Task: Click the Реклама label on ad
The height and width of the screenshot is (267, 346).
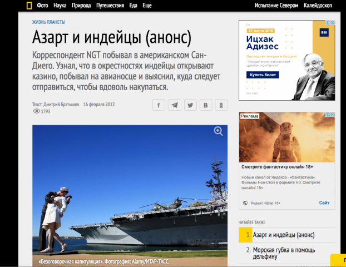Action: tap(250, 116)
